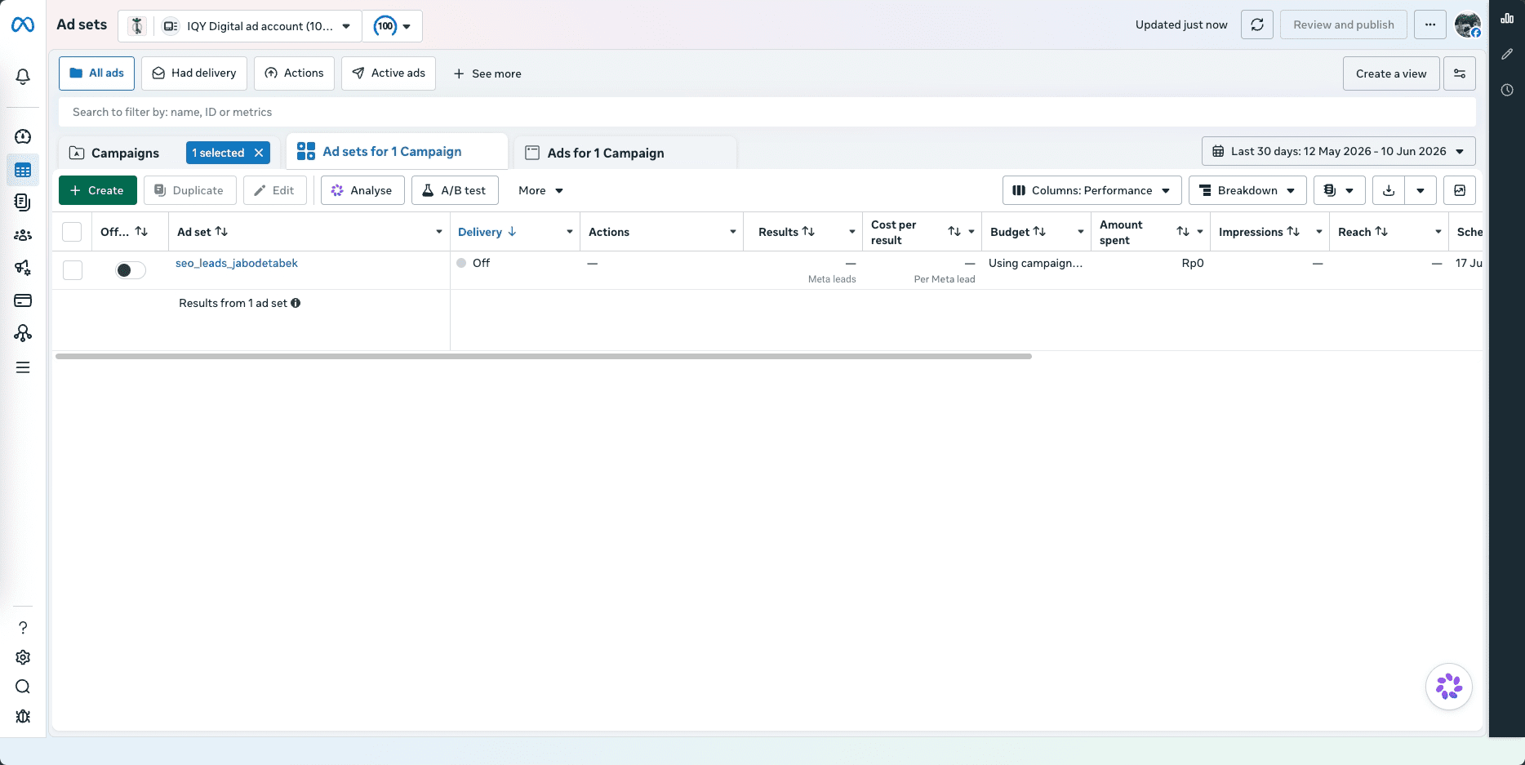
Task: Select the Active ads view
Action: pos(389,73)
